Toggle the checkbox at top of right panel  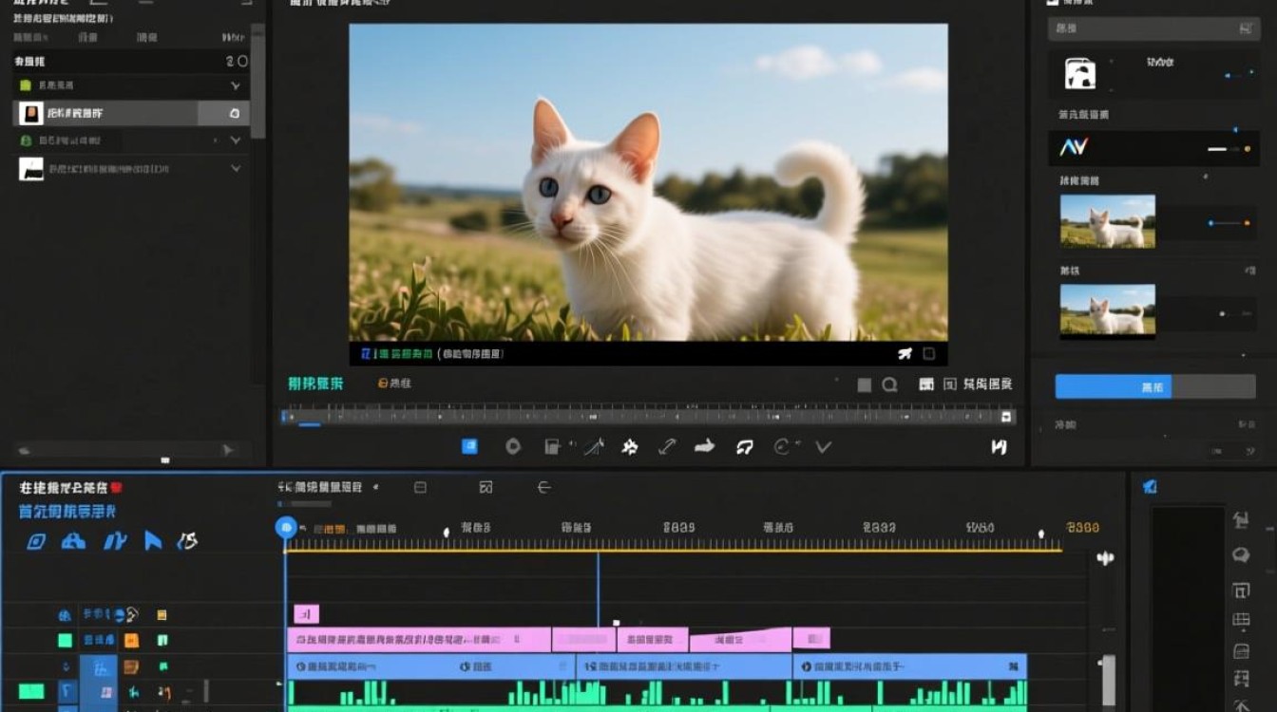pos(1053,3)
